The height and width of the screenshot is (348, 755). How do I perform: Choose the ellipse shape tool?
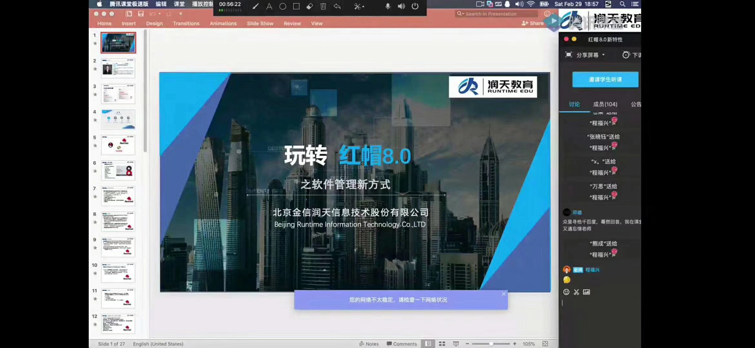click(x=283, y=6)
